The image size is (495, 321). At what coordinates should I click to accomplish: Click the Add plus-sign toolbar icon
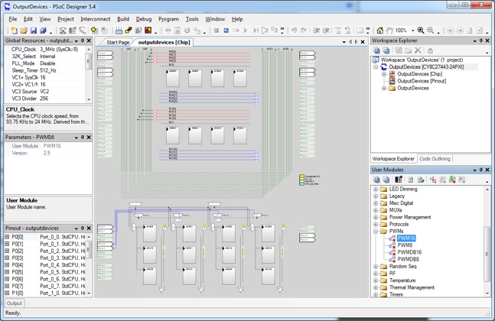click(94, 31)
